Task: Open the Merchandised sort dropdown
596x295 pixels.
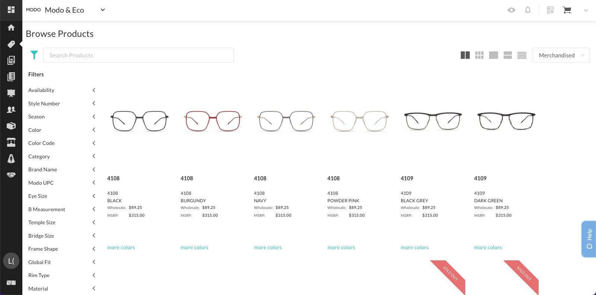Action: (x=561, y=55)
